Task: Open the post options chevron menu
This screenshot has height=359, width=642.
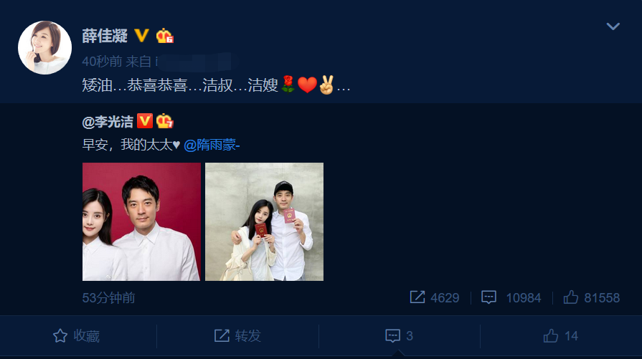Action: tap(613, 27)
